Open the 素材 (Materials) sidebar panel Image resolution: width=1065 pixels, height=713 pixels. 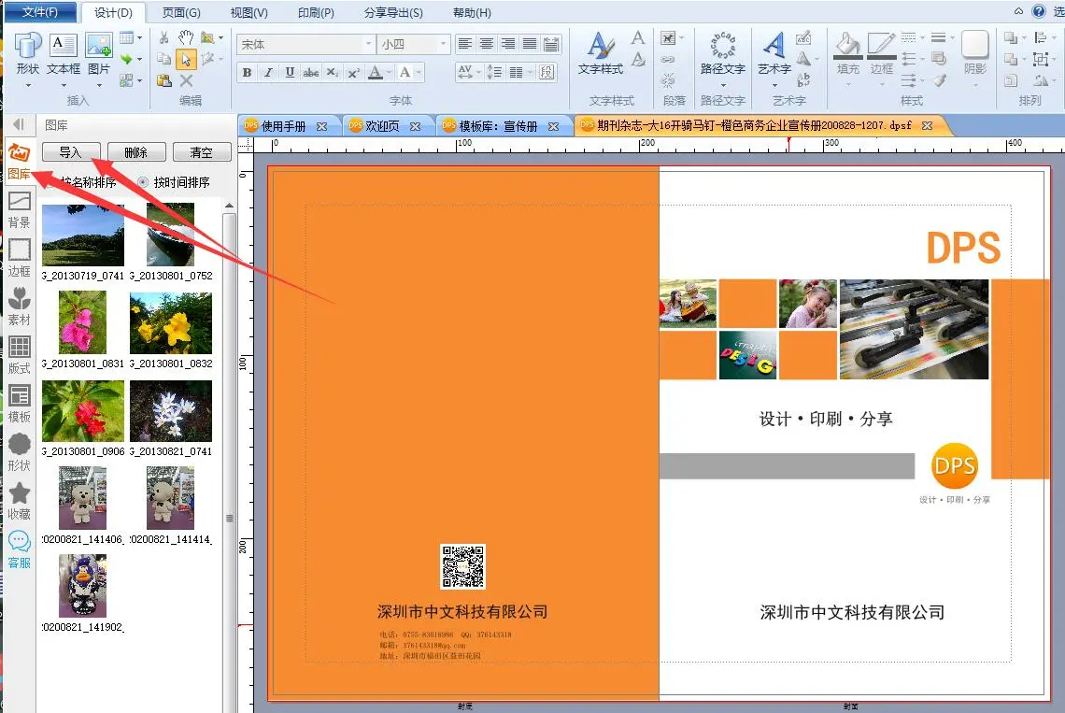tap(19, 305)
